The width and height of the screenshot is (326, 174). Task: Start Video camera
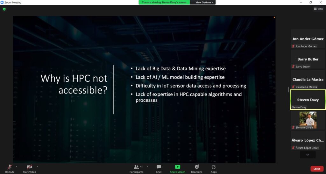(x=30, y=169)
